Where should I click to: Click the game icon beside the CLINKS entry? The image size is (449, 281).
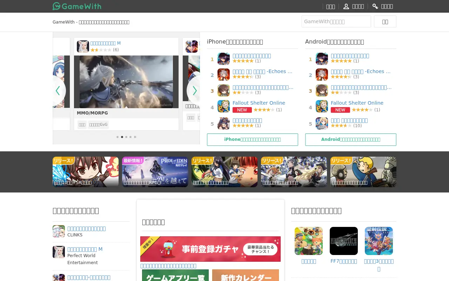coord(59,231)
